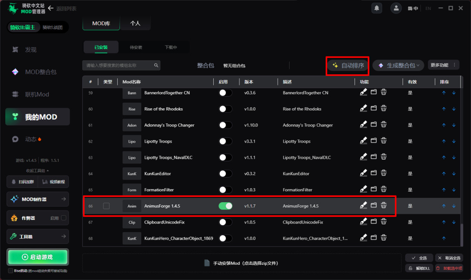Trash the BannerlordTogether CN mod
Screen dimensions: 471x280
pos(384,92)
